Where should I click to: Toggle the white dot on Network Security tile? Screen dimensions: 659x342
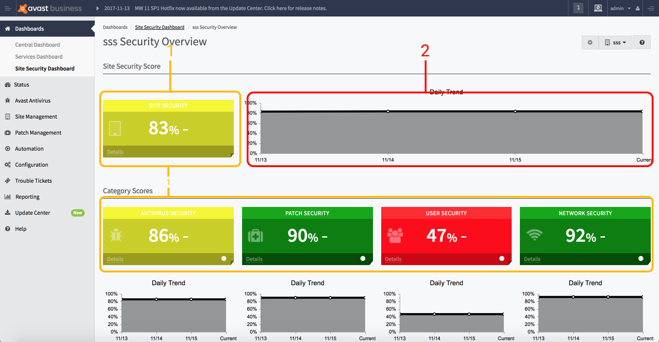pos(641,259)
